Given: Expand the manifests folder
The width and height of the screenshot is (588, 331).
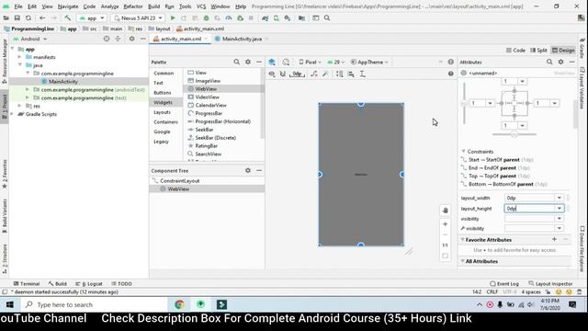Looking at the screenshot, I should pos(19,57).
